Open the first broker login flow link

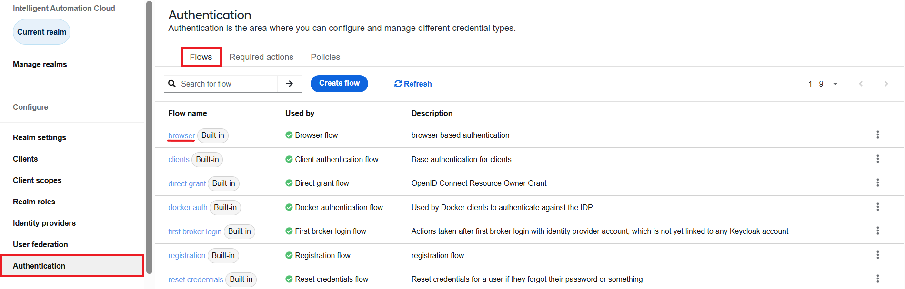coord(195,231)
